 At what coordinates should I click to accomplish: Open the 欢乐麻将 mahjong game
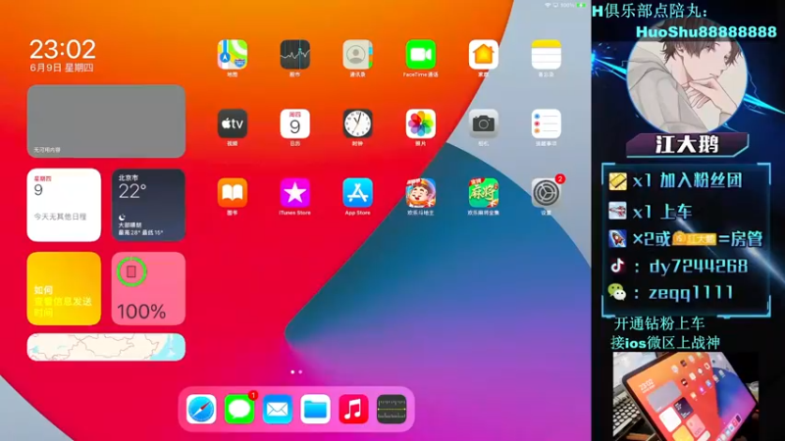[483, 192]
